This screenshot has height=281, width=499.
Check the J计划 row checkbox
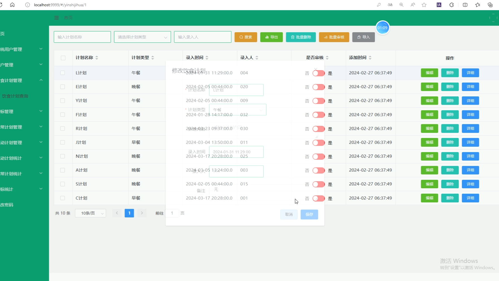tap(63, 142)
